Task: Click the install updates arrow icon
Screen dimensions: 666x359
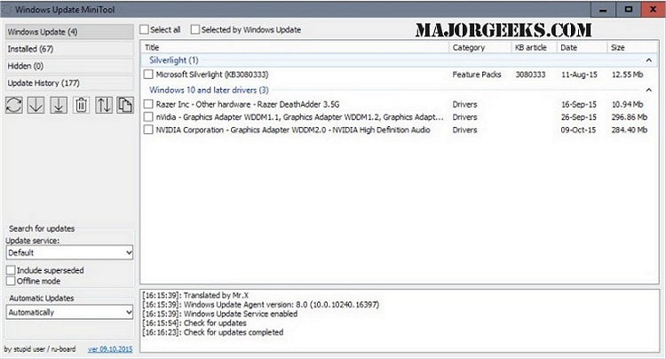Action: tap(59, 105)
